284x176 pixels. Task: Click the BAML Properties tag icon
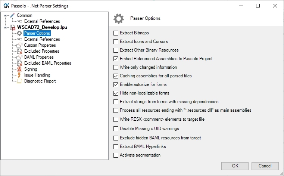coord(19,57)
